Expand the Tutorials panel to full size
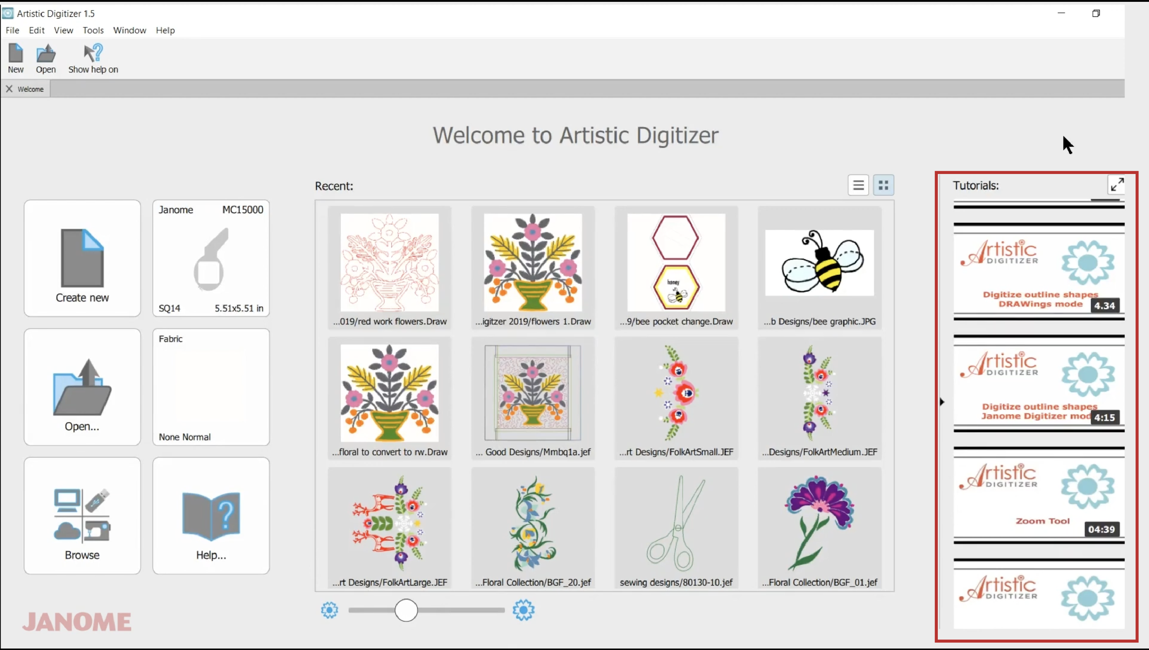The image size is (1149, 650). click(1117, 185)
